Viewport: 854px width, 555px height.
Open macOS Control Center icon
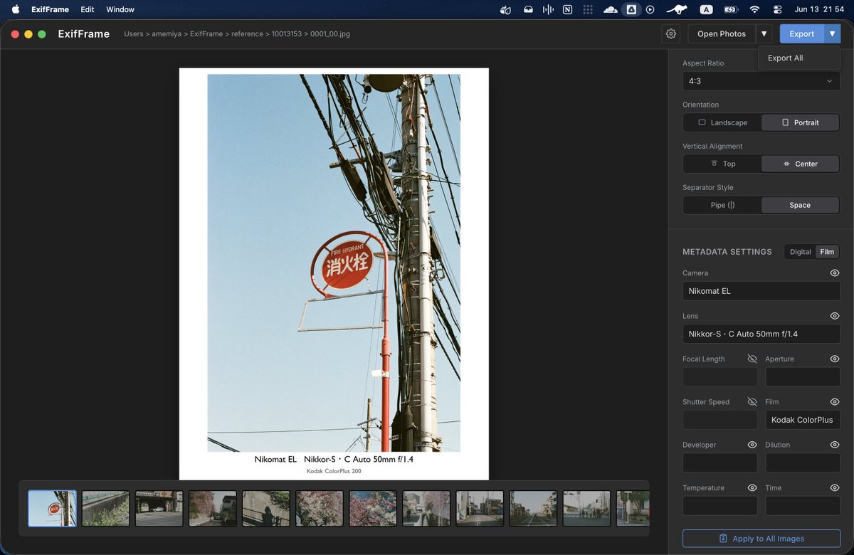(777, 9)
